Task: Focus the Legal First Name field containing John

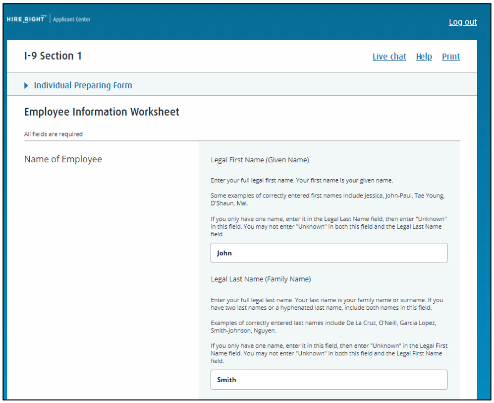Action: coord(329,253)
